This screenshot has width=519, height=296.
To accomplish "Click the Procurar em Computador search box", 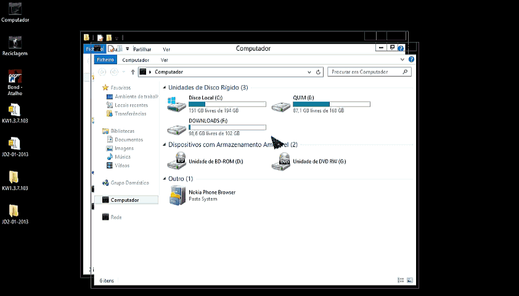I will 365,72.
